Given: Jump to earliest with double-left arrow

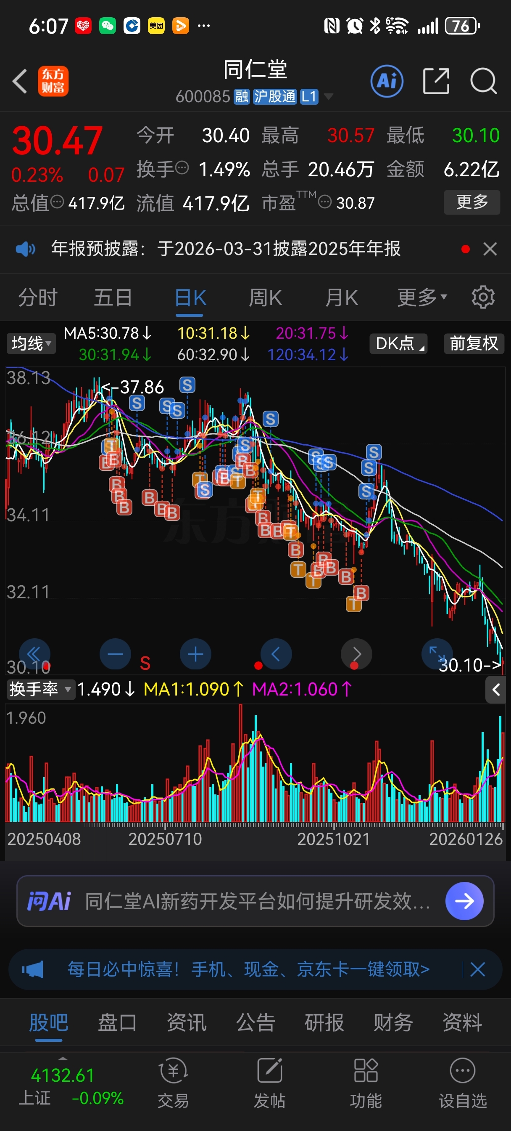Looking at the screenshot, I should coord(34,654).
